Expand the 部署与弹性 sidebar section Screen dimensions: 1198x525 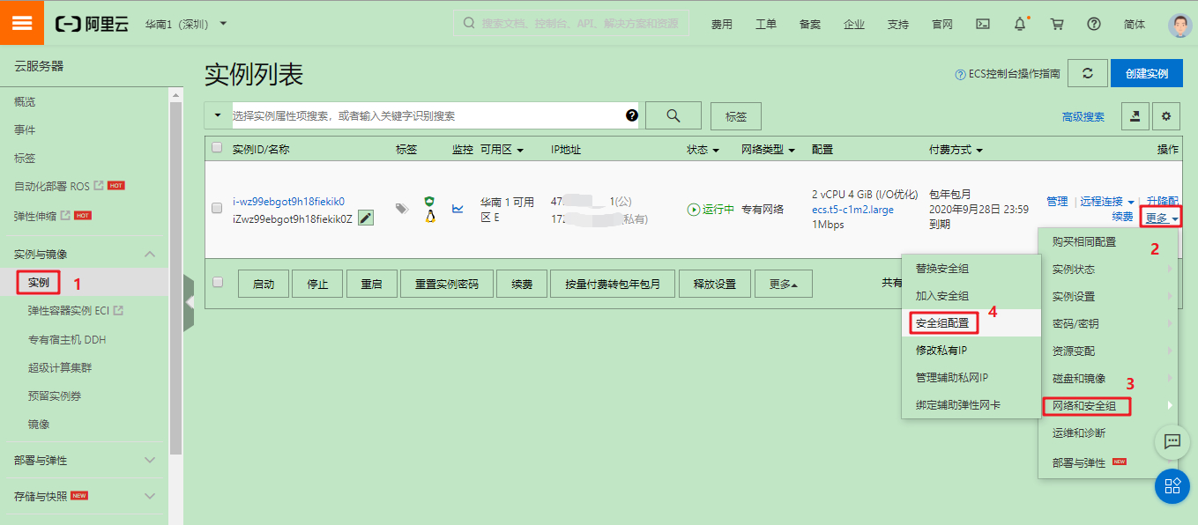point(150,460)
